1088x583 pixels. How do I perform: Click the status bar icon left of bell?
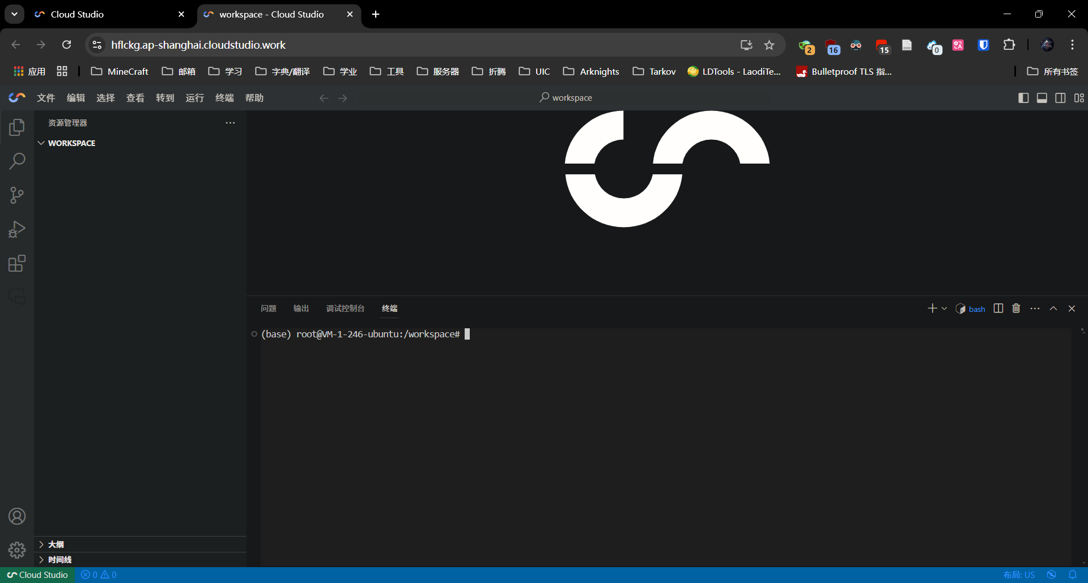tap(1052, 575)
